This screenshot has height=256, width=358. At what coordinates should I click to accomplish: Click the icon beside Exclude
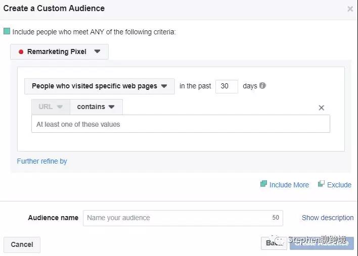[x=321, y=184]
